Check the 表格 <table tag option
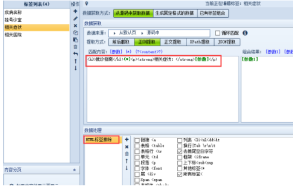 coord(137,146)
